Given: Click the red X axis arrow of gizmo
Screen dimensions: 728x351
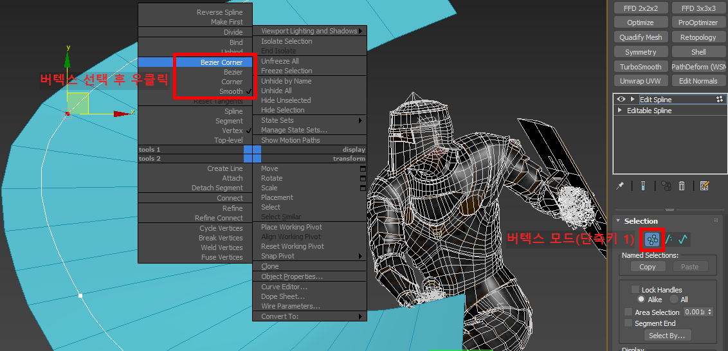Looking at the screenshot, I should (123, 113).
